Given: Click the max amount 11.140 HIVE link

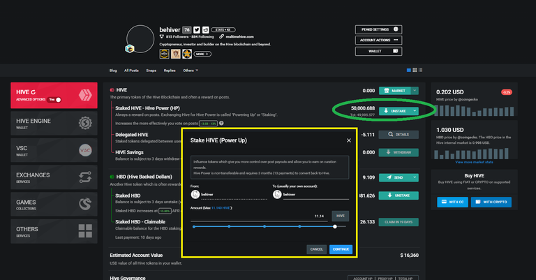Looking at the screenshot, I should coord(221,208).
